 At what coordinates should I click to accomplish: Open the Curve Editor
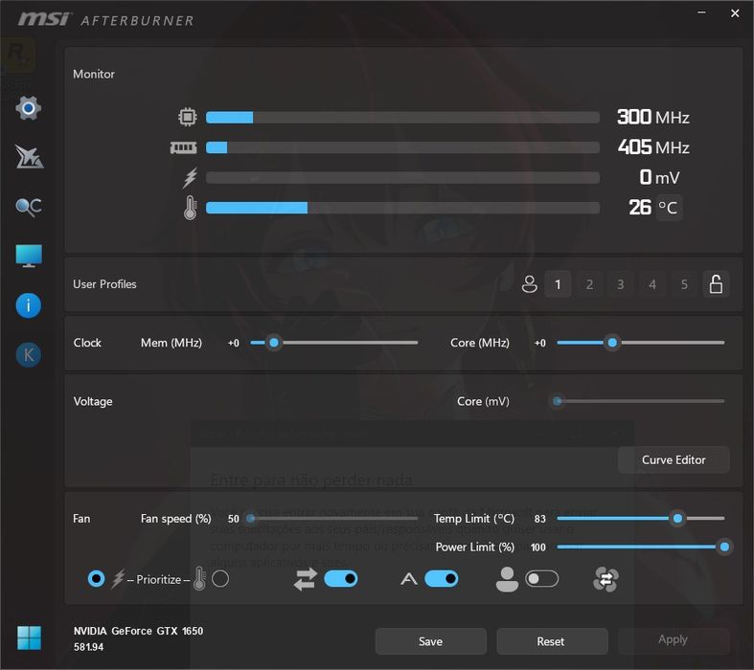click(674, 459)
